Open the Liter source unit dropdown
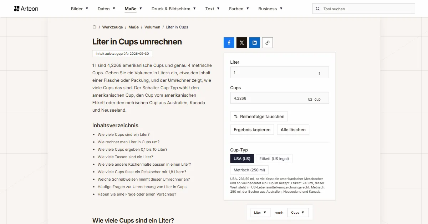This screenshot has height=224, width=428. coord(260,213)
